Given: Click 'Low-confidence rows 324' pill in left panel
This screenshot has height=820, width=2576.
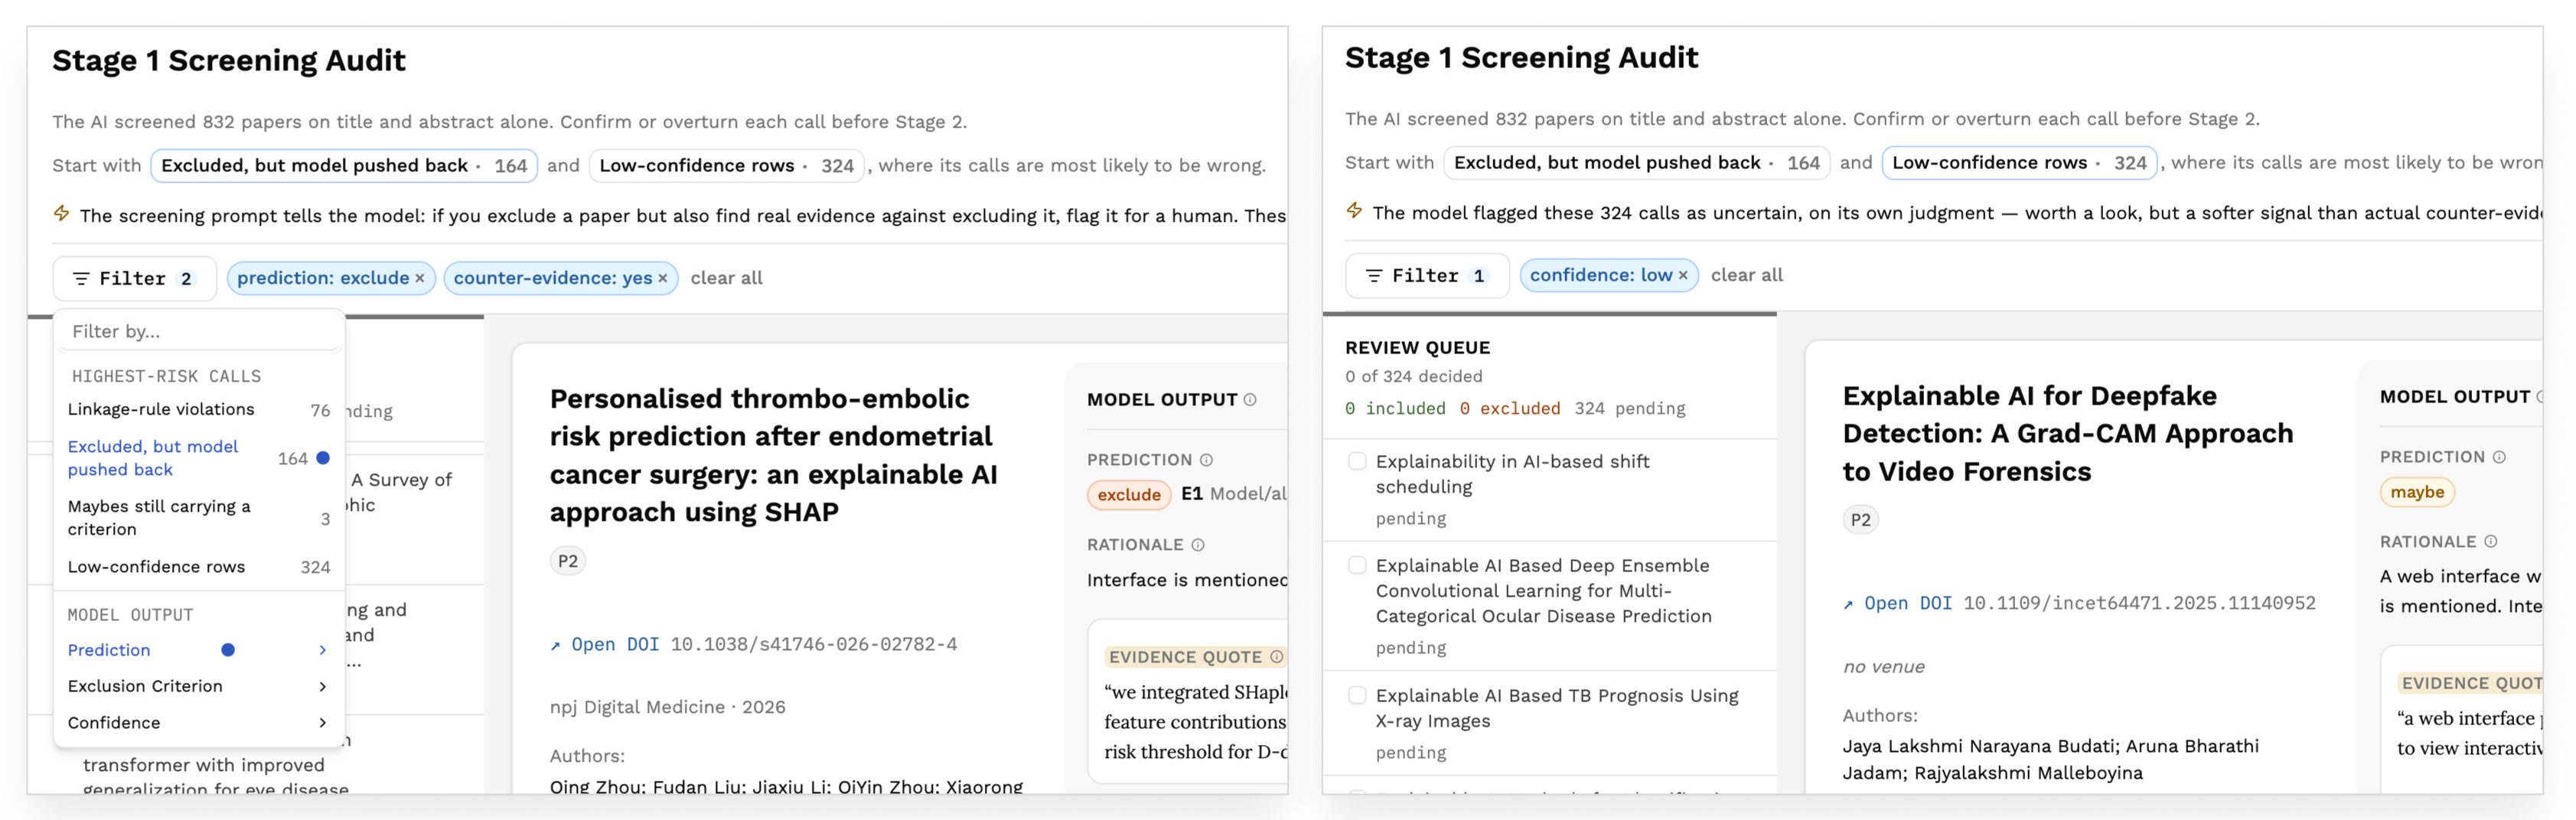Looking at the screenshot, I should (x=727, y=165).
